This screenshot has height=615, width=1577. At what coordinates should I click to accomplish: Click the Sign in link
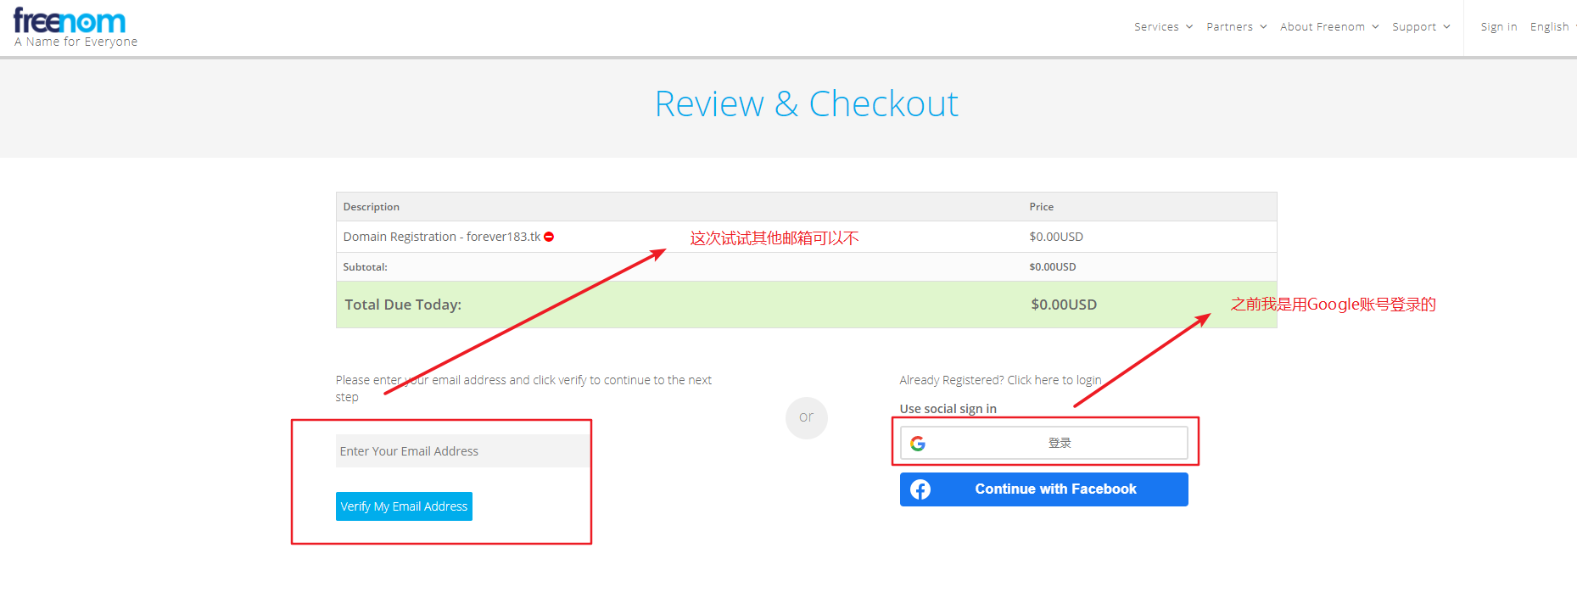click(x=1499, y=27)
